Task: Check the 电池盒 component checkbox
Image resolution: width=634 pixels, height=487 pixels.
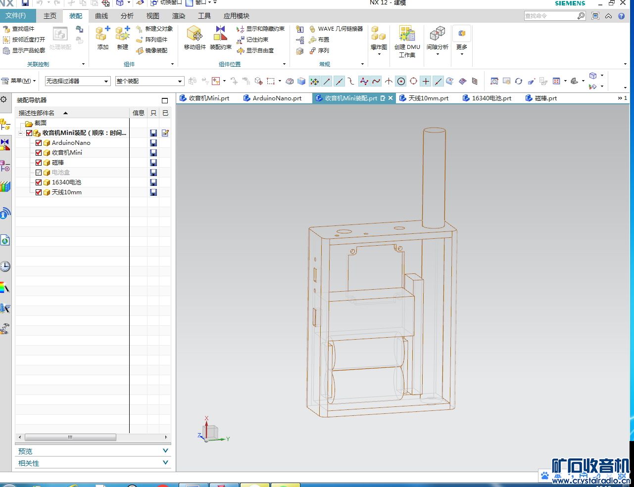Action: click(x=39, y=173)
